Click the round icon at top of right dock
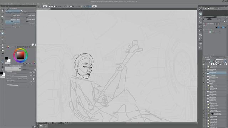Image resolution: width=228 pixels, height=128 pixels. 200,10
